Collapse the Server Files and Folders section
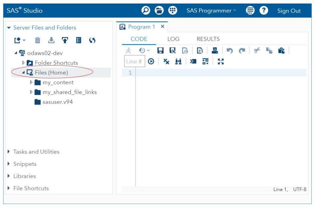The image size is (317, 210). tap(9, 28)
